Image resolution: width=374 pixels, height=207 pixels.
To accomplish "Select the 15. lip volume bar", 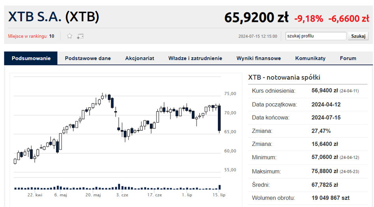I will click(x=220, y=187).
